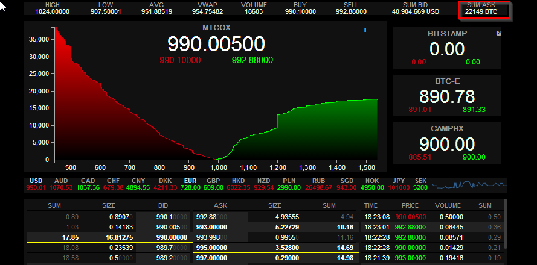
Task: Select GBP currency tab
Action: [213, 184]
